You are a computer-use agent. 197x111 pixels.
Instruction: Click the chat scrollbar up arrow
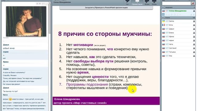pos(50,3)
